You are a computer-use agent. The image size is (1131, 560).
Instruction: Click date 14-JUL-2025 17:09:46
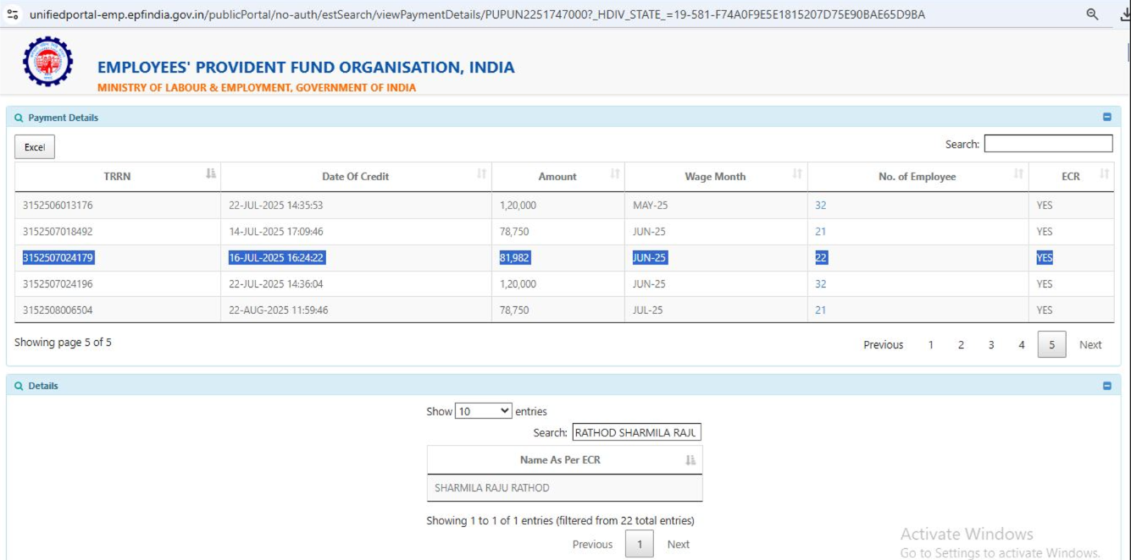pyautogui.click(x=276, y=232)
